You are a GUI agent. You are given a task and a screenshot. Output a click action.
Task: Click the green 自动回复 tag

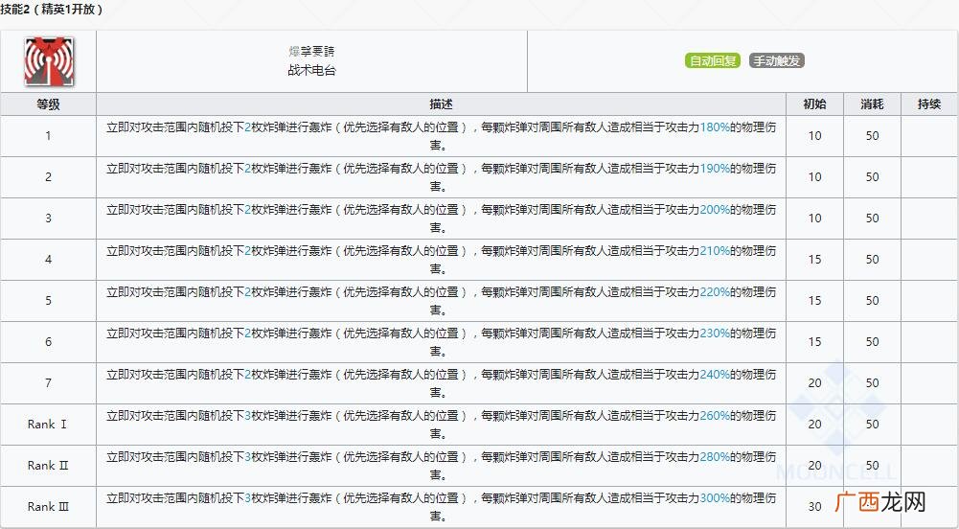click(x=713, y=61)
